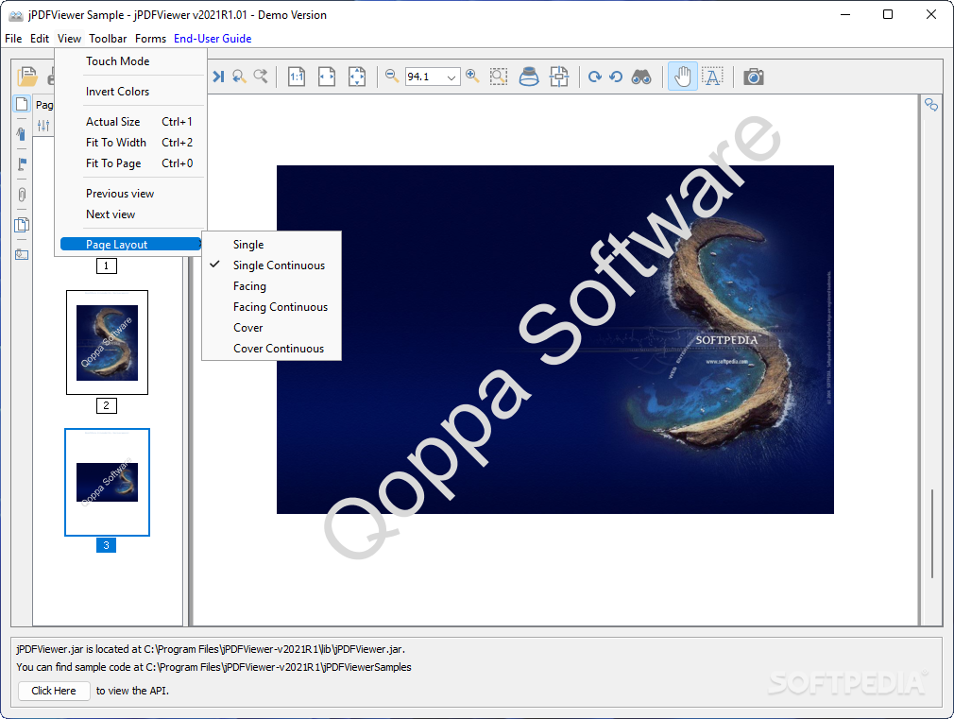Open the Edit menu
This screenshot has width=954, height=719.
click(x=40, y=39)
